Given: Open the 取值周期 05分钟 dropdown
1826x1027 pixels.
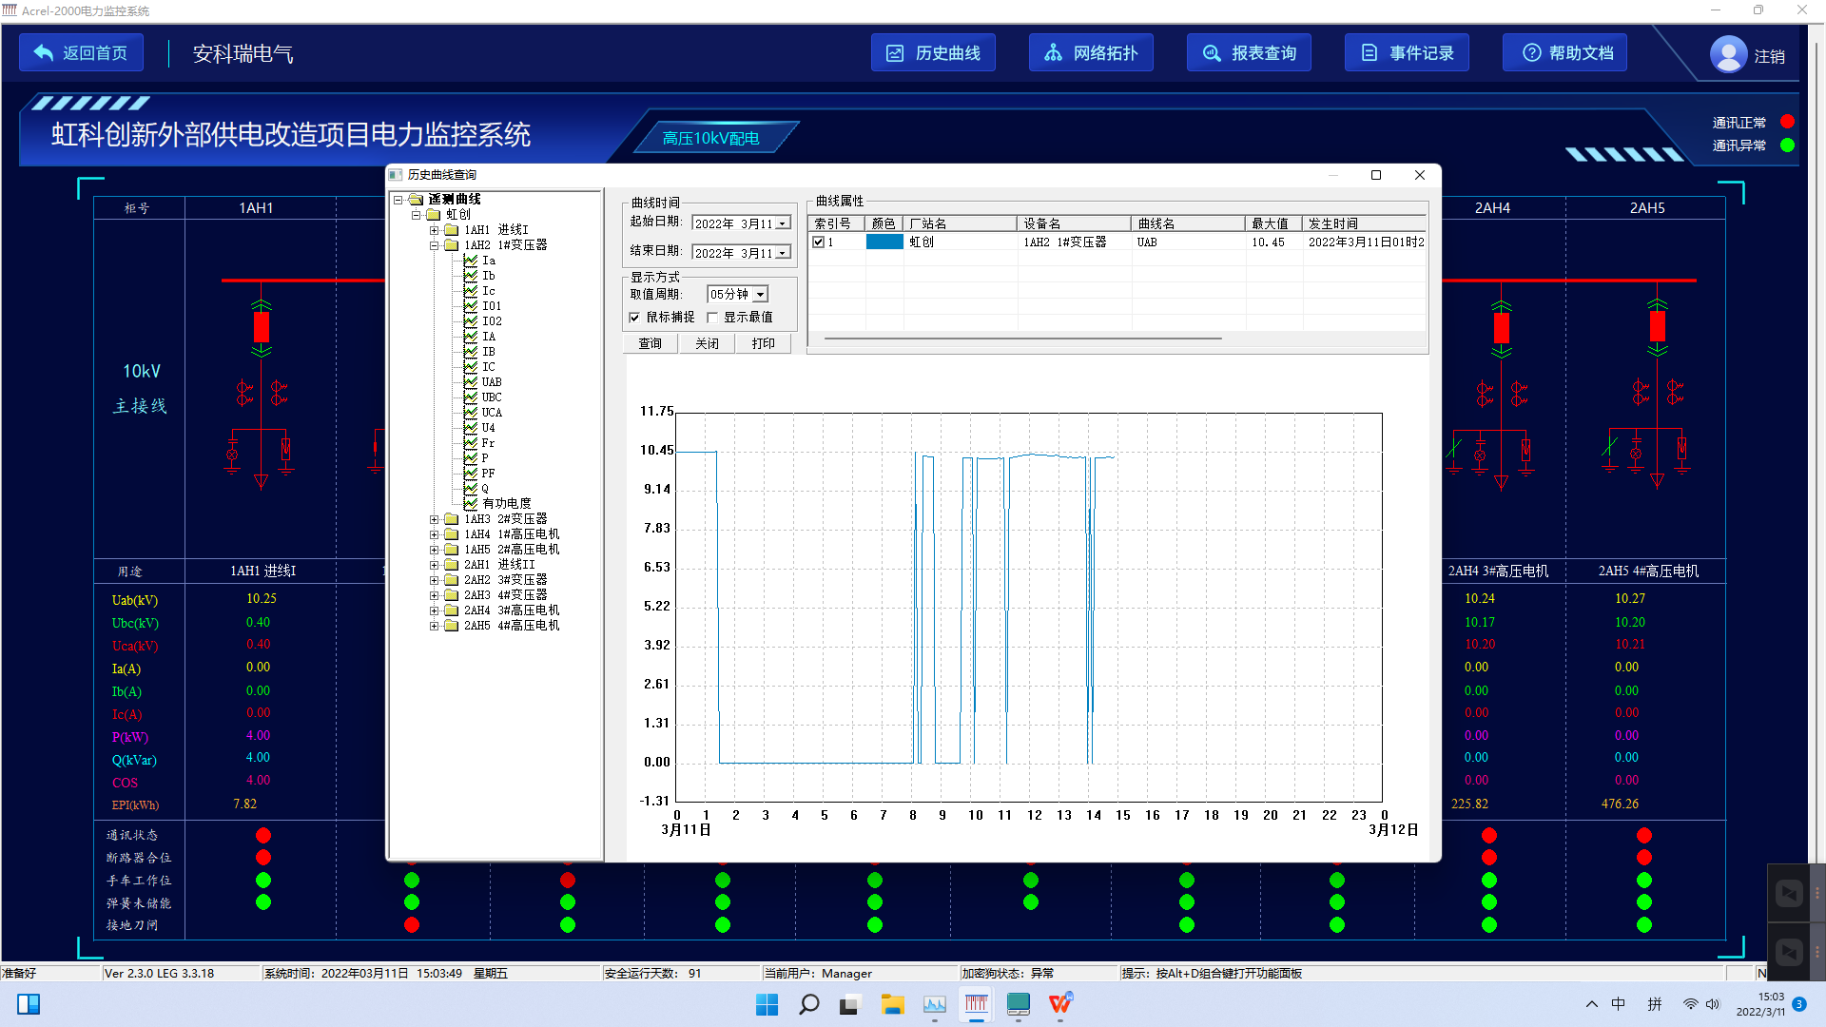Looking at the screenshot, I should 761,295.
